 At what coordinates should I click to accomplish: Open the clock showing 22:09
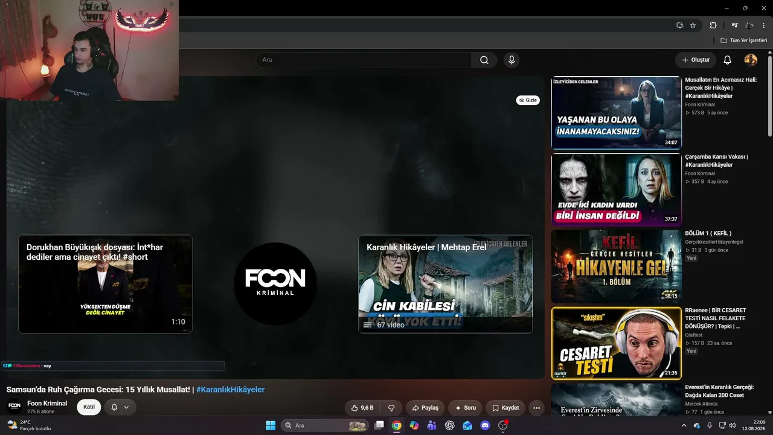(754, 425)
